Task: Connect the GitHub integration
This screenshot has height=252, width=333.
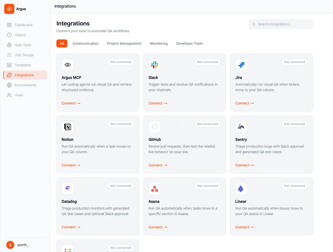Action: pyautogui.click(x=158, y=165)
